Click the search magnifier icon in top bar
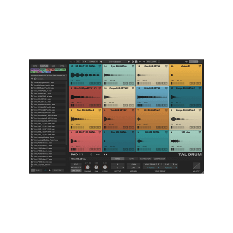The width and height of the screenshot is (233, 233). 78,62
